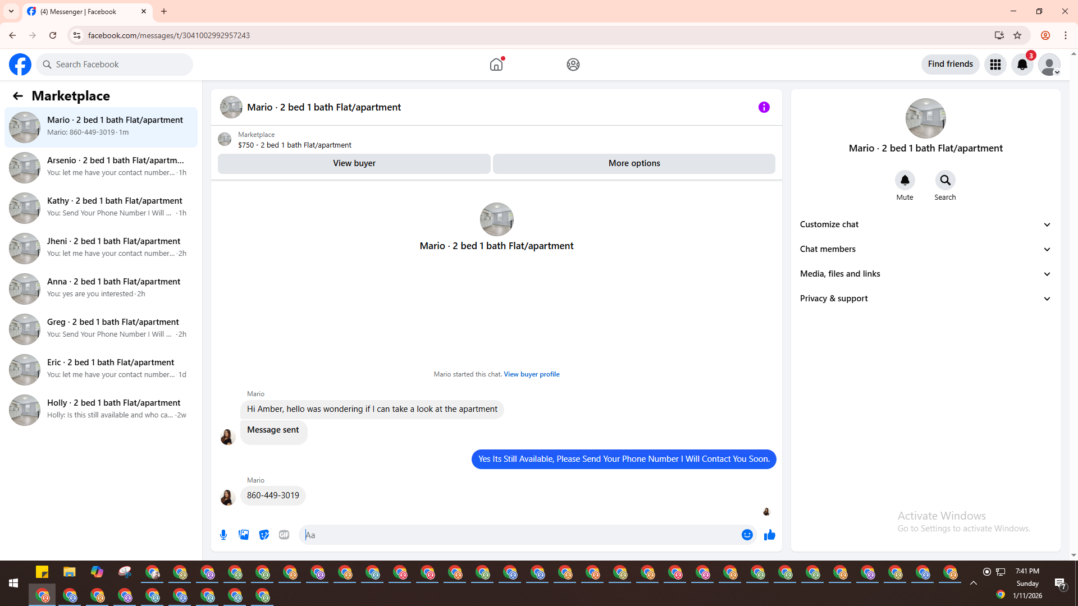1078x606 pixels.
Task: Click the install app icon in address bar
Action: (999, 35)
